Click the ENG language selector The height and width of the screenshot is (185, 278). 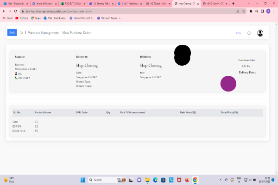point(239,33)
